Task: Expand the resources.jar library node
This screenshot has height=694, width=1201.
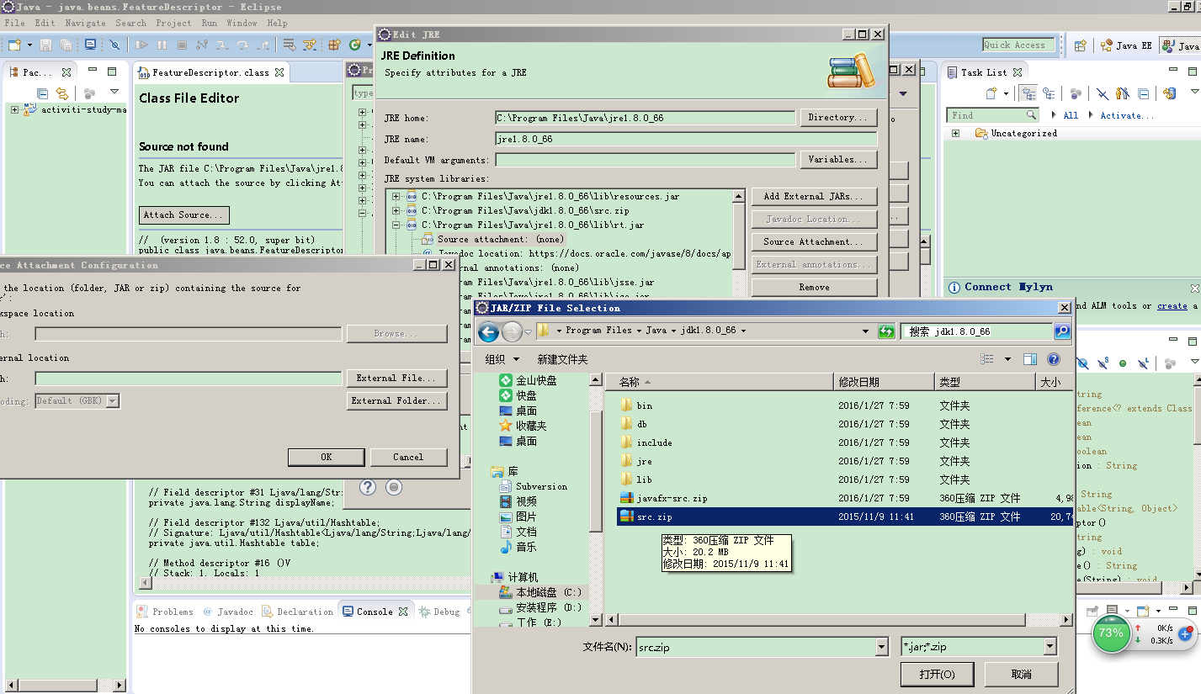Action: click(x=396, y=197)
